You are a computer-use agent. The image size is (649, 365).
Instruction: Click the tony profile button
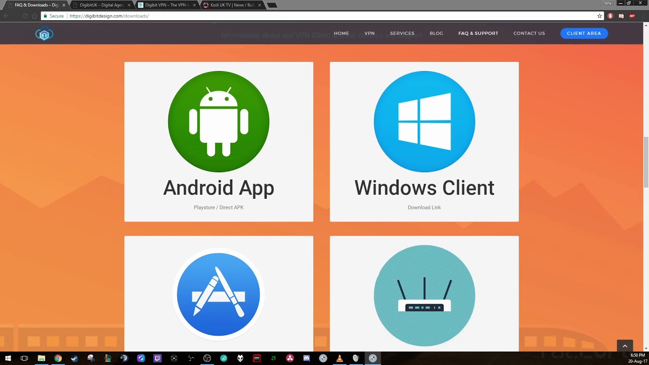tap(607, 3)
